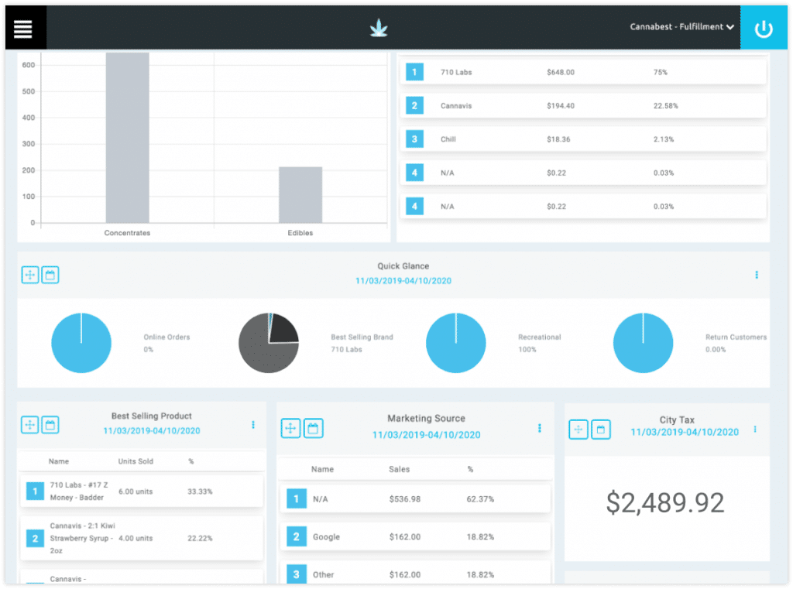
Task: Click the cannabis leaf logo
Action: [379, 29]
